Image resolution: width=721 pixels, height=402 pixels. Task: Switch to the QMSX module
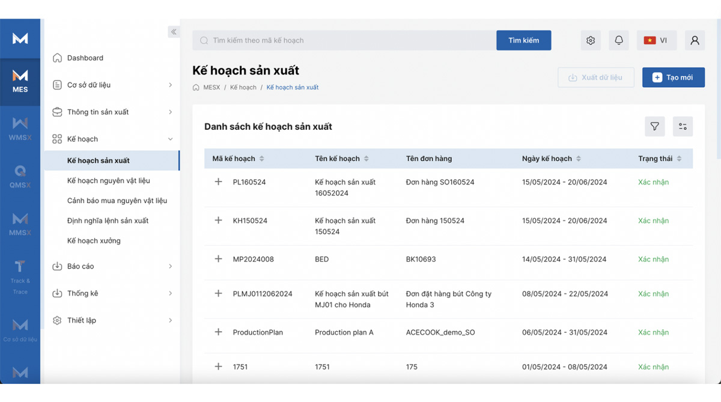[20, 177]
